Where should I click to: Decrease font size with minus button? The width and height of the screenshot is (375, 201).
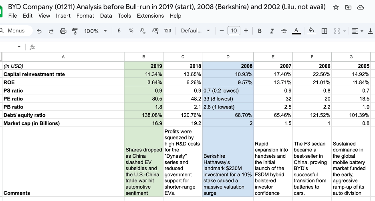coord(222,30)
